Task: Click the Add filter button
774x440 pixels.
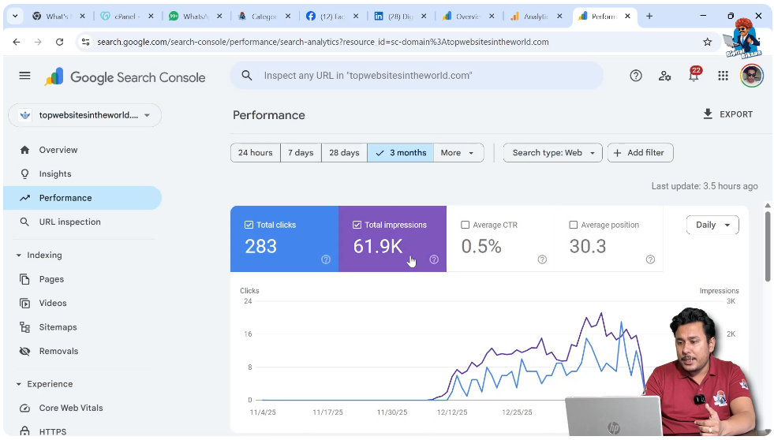Action: [640, 153]
